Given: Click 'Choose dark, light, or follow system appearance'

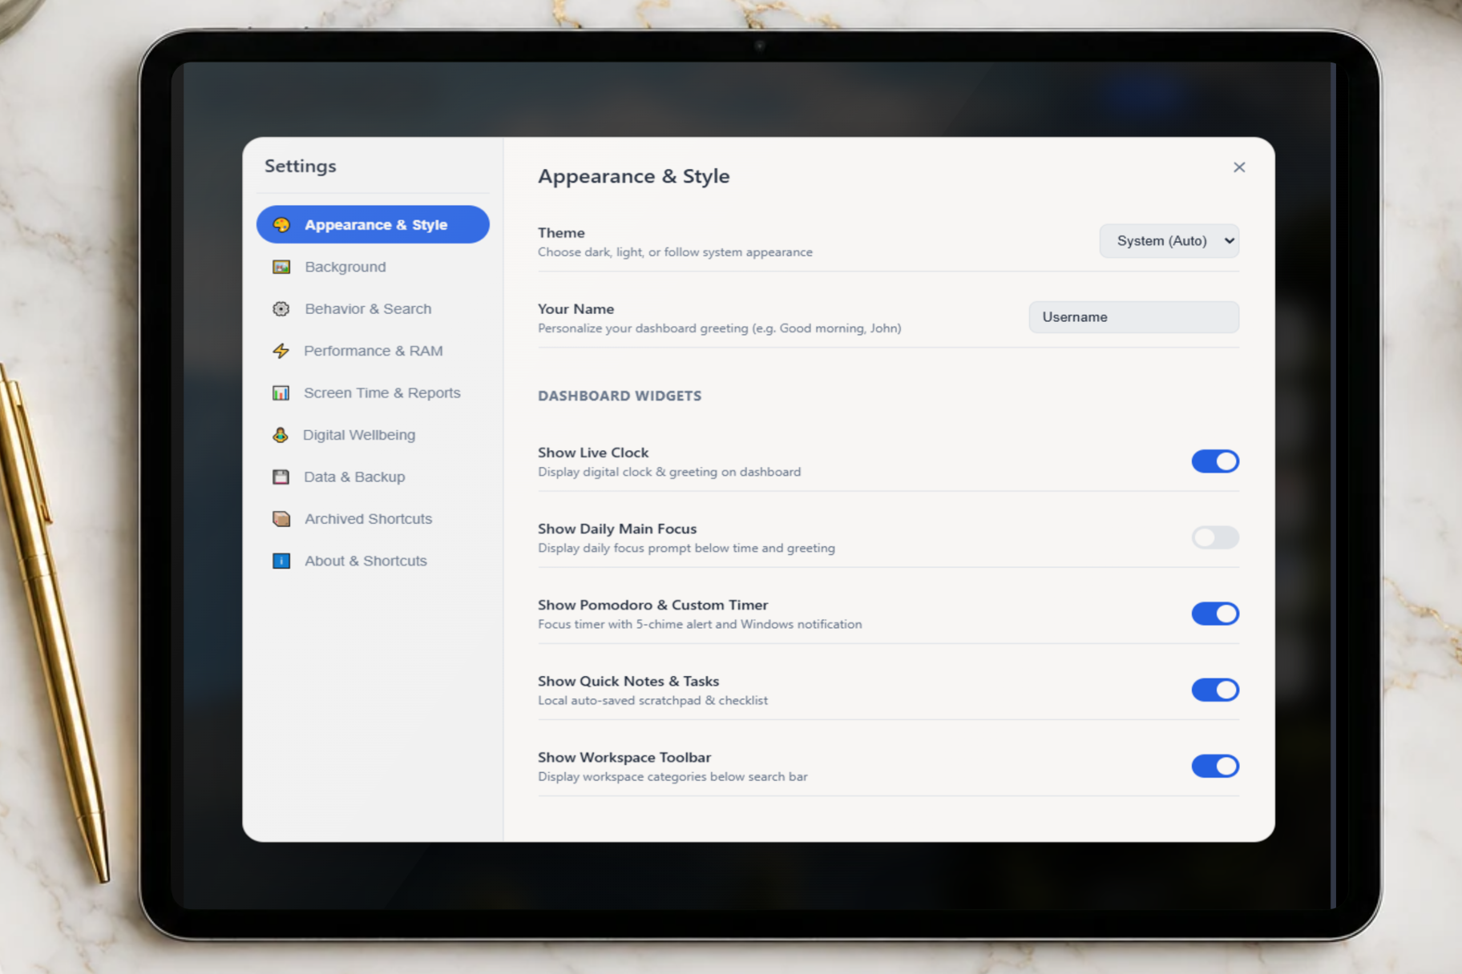Looking at the screenshot, I should [675, 252].
